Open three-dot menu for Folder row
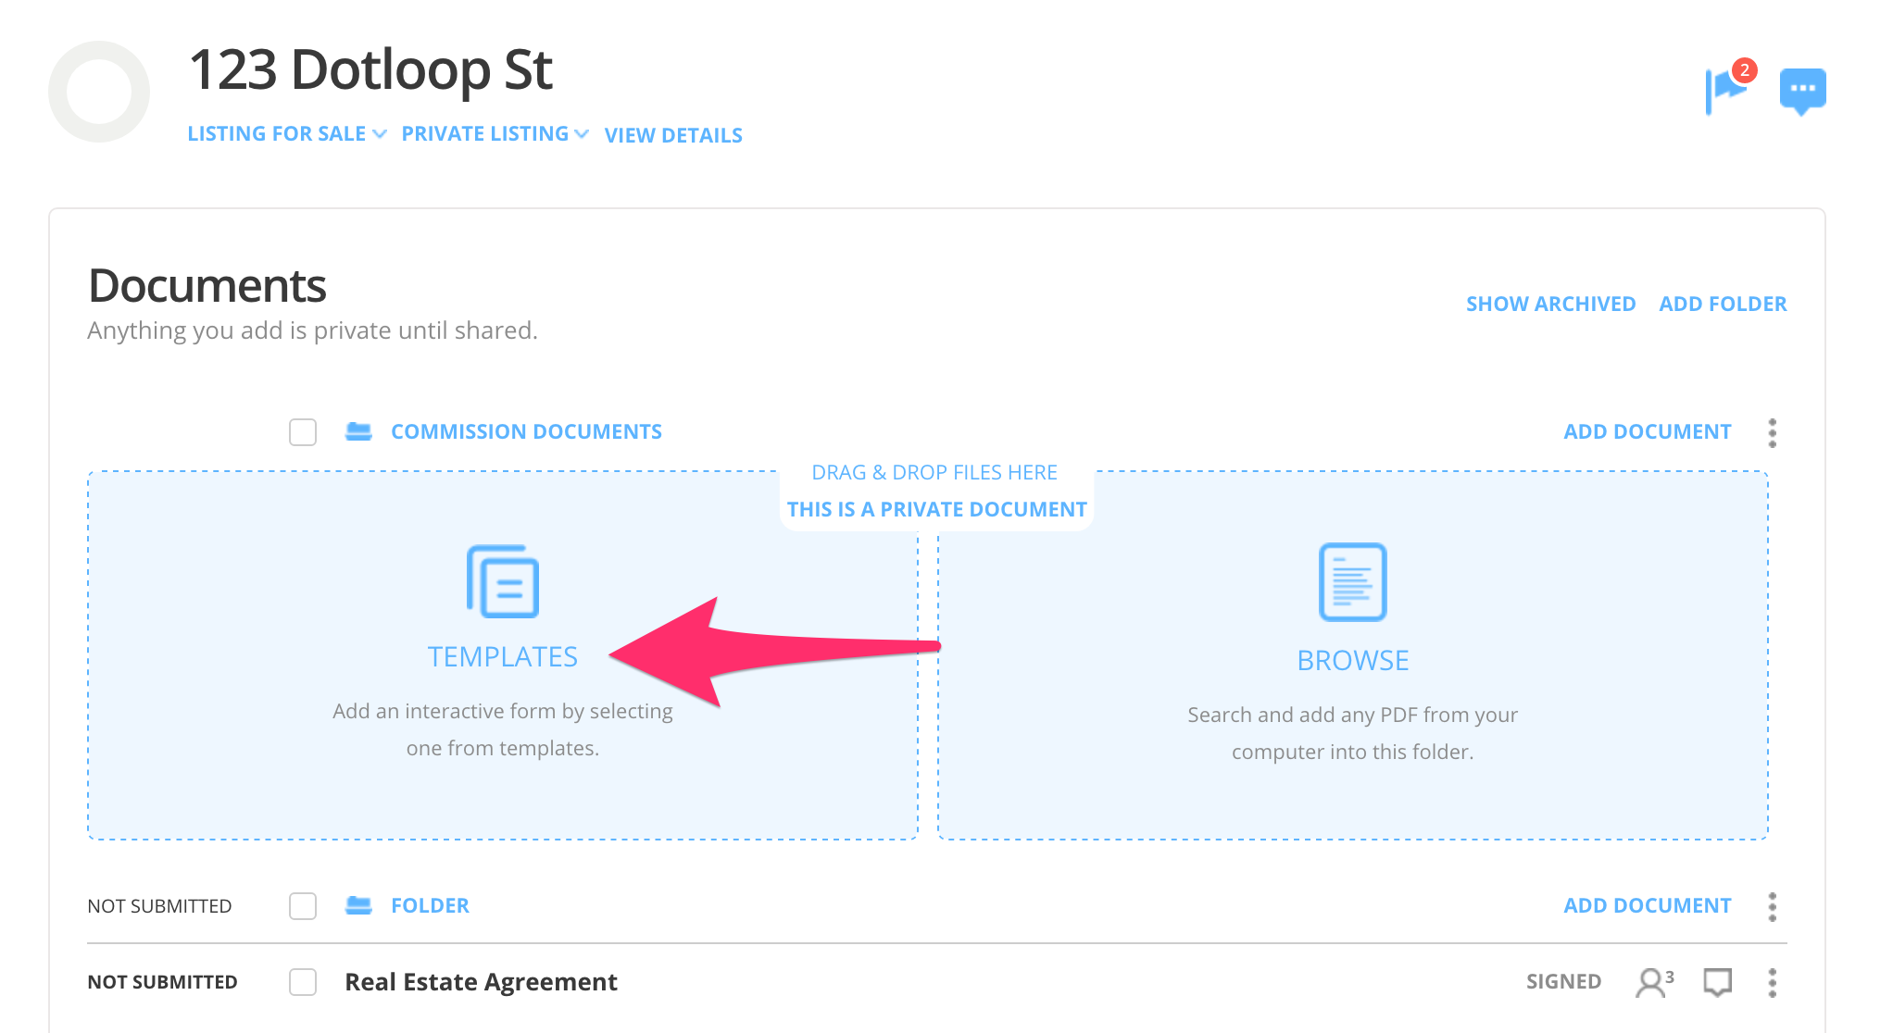This screenshot has height=1033, width=1893. tap(1772, 906)
